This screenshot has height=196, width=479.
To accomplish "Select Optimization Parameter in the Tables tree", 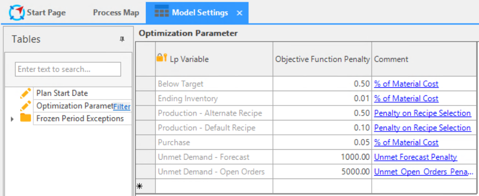I will 75,106.
